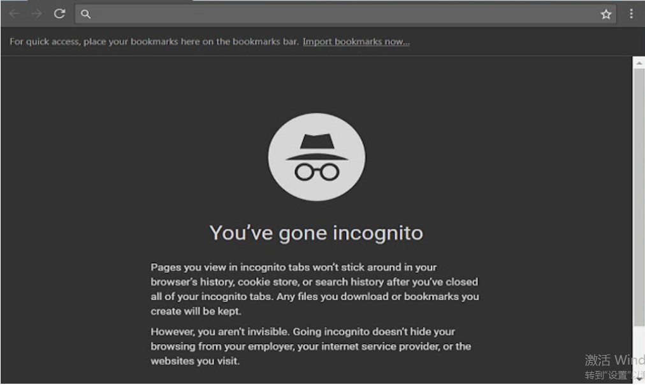Click the magnifier icon in address bar

86,14
